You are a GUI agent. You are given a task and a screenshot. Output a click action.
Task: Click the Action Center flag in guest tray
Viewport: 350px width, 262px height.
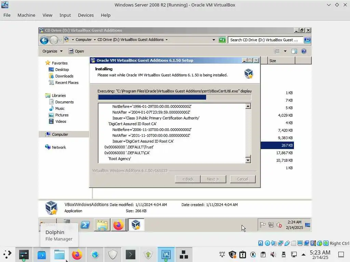263,225
